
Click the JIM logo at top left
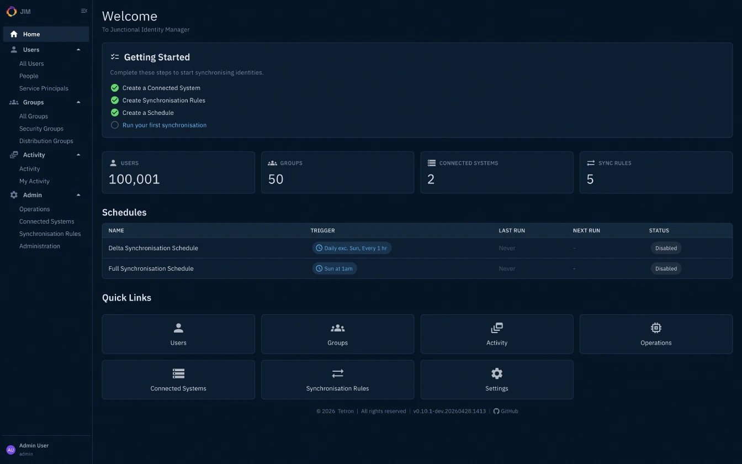click(x=12, y=11)
